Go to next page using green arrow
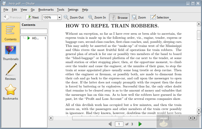Screen dimensions: 202x129 140,124
